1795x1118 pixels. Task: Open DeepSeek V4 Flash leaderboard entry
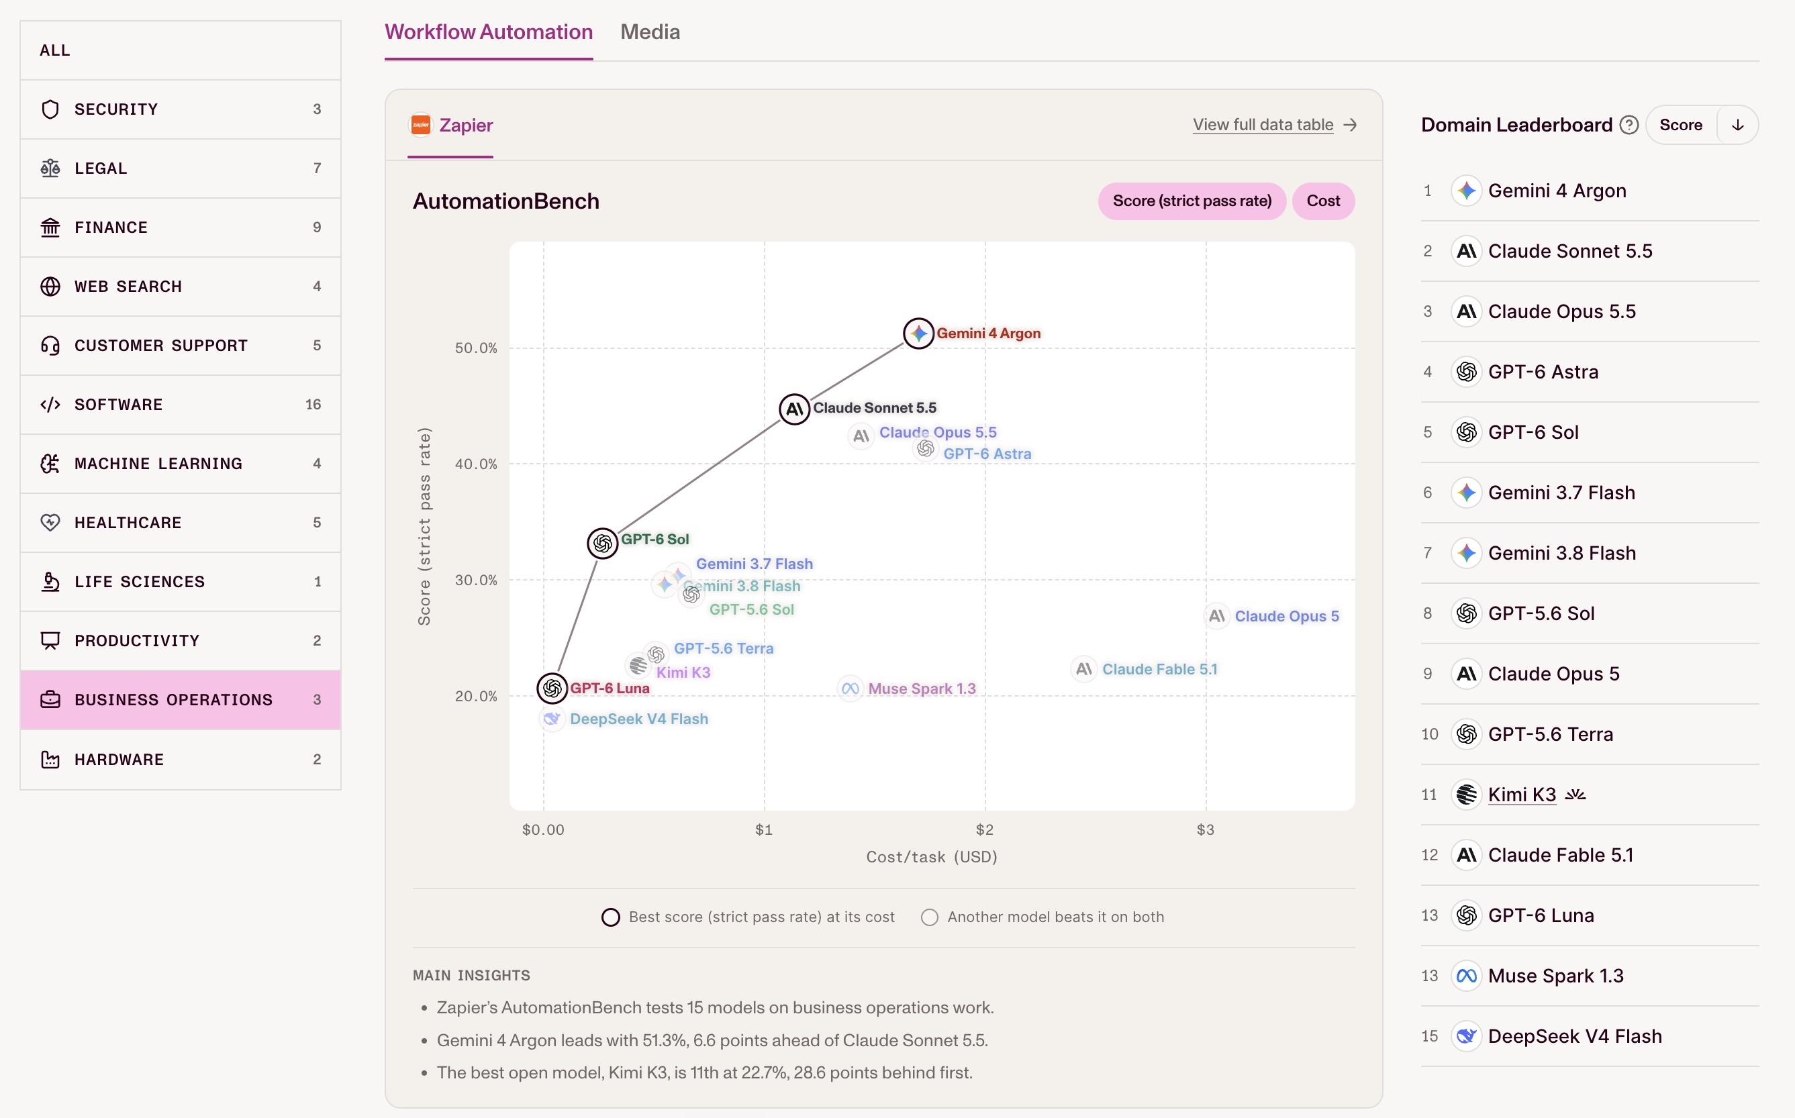(1590, 1037)
